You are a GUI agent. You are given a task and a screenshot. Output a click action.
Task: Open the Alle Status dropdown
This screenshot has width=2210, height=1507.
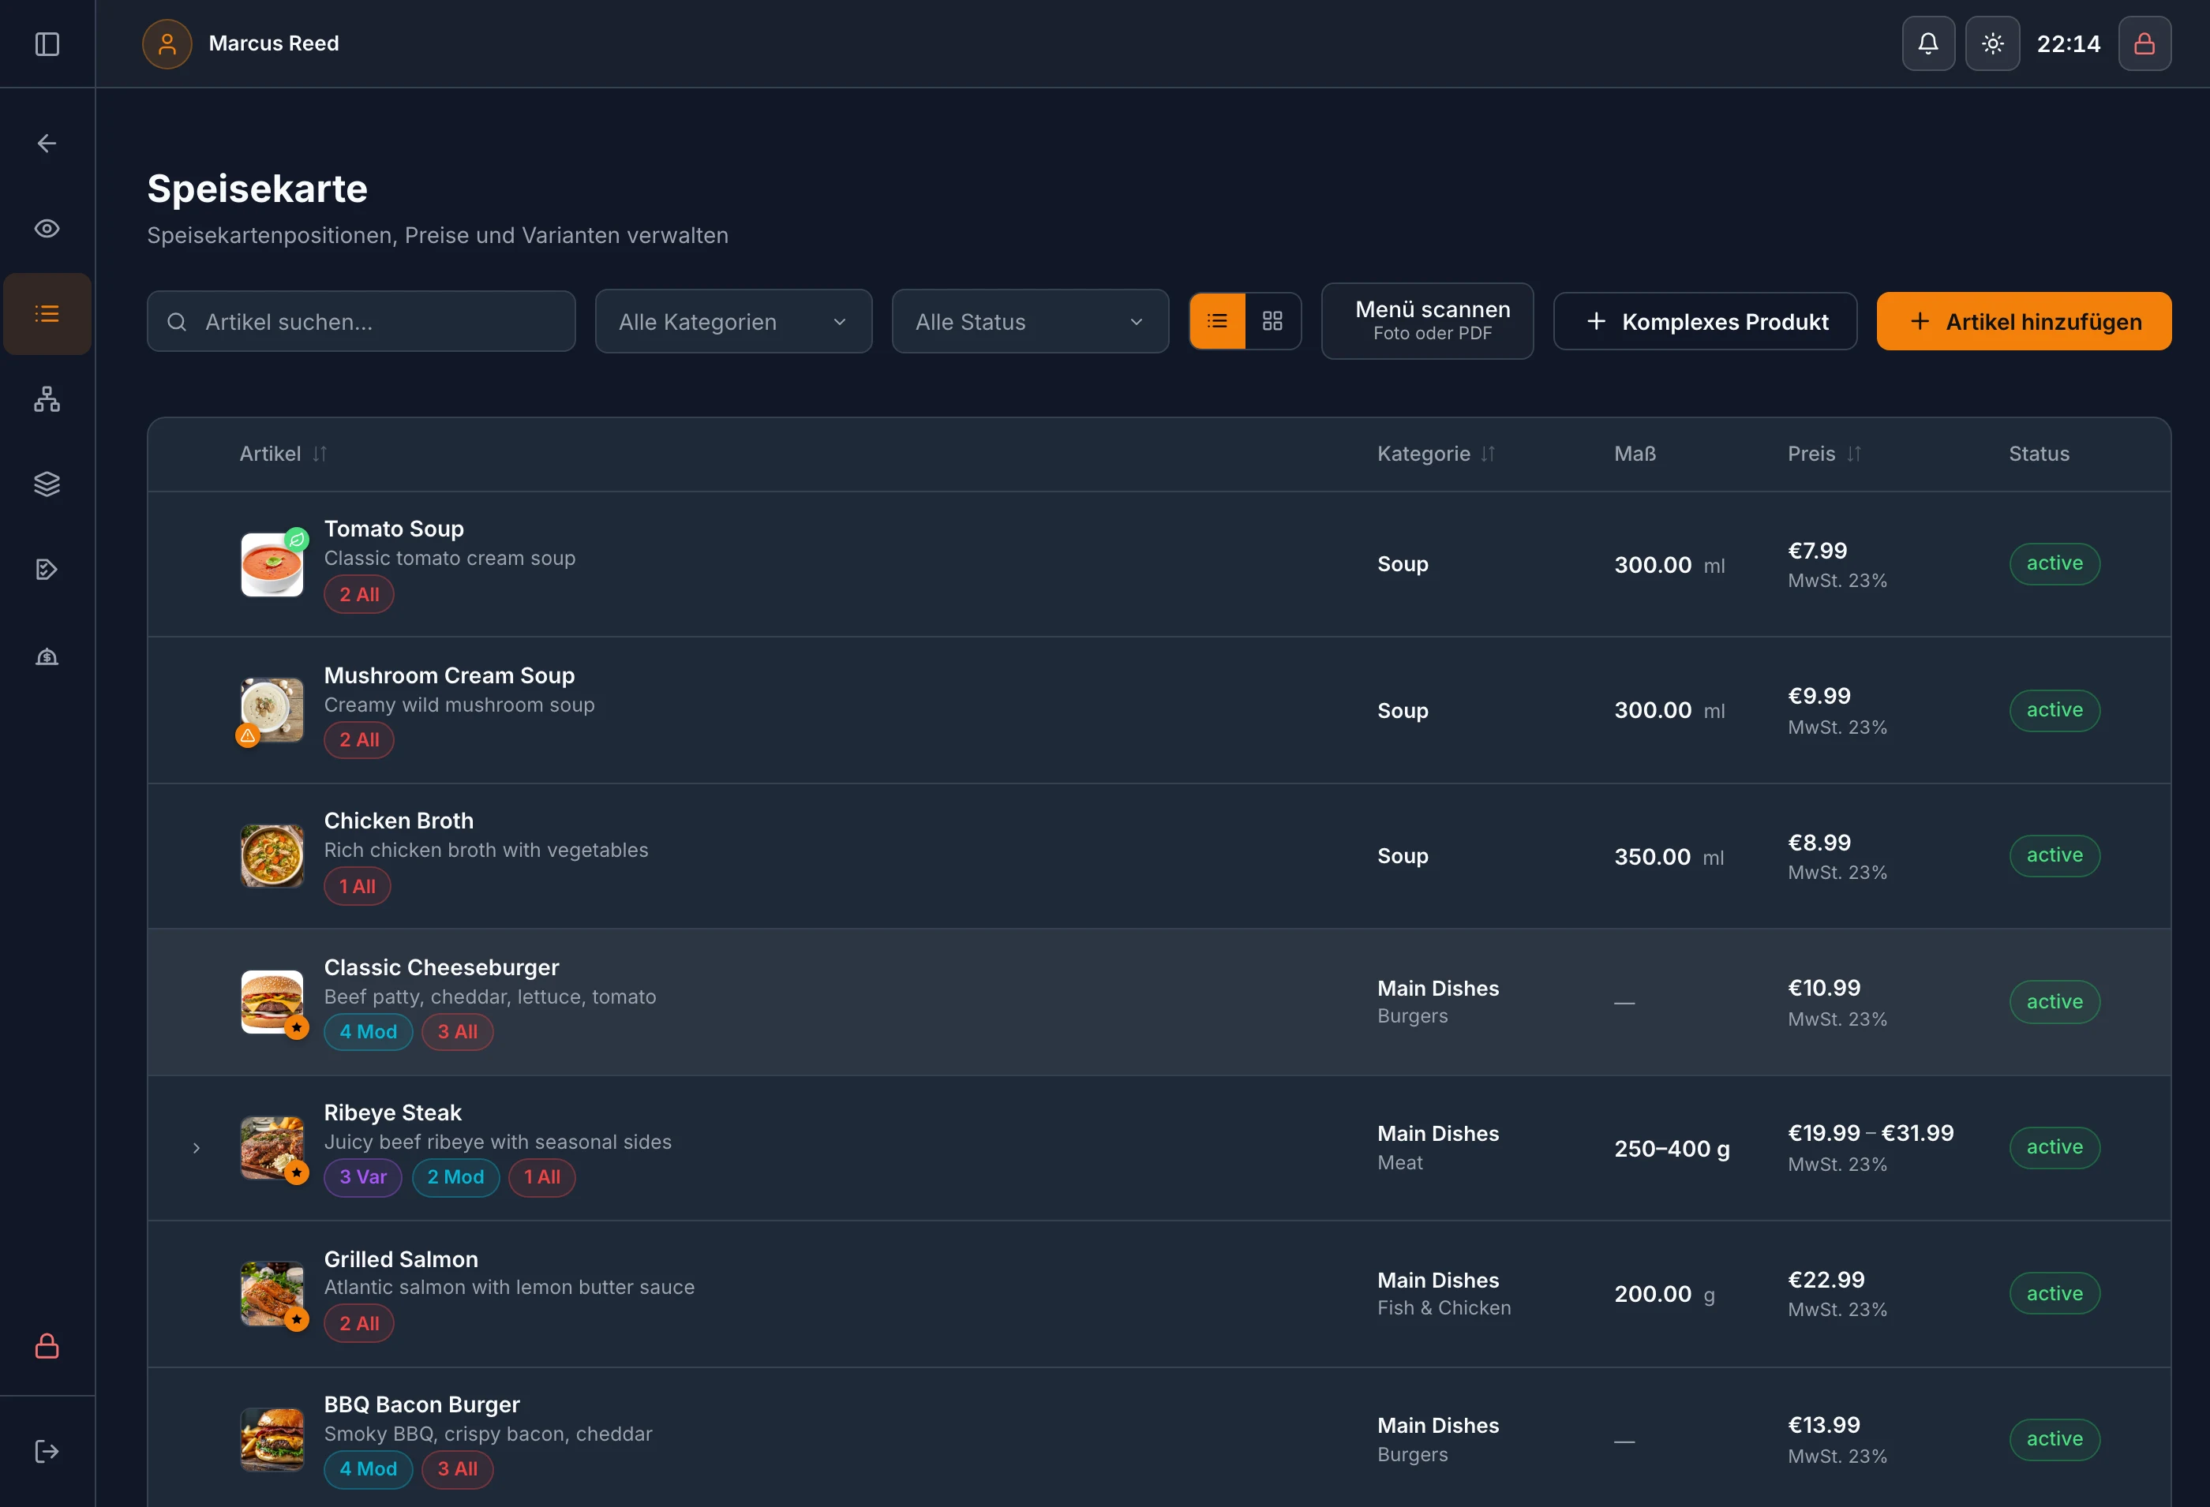pyautogui.click(x=1030, y=321)
